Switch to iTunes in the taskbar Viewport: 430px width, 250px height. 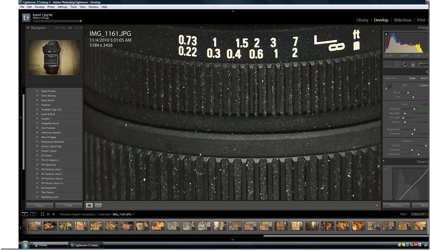pyautogui.click(x=50, y=245)
